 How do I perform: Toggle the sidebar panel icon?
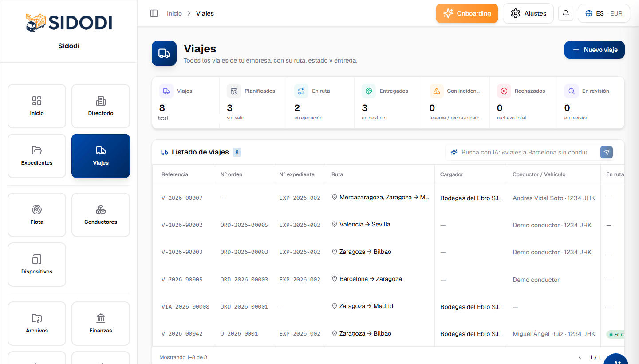[154, 13]
